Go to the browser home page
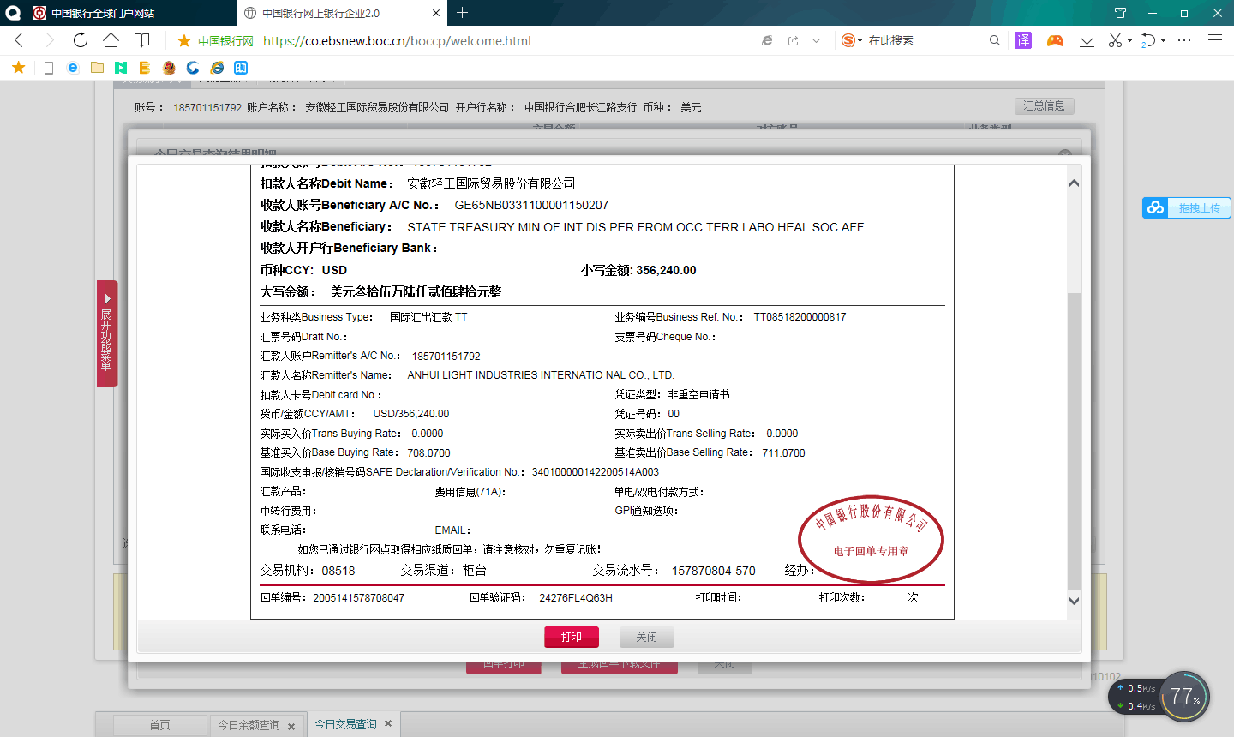This screenshot has height=737, width=1234. [111, 40]
